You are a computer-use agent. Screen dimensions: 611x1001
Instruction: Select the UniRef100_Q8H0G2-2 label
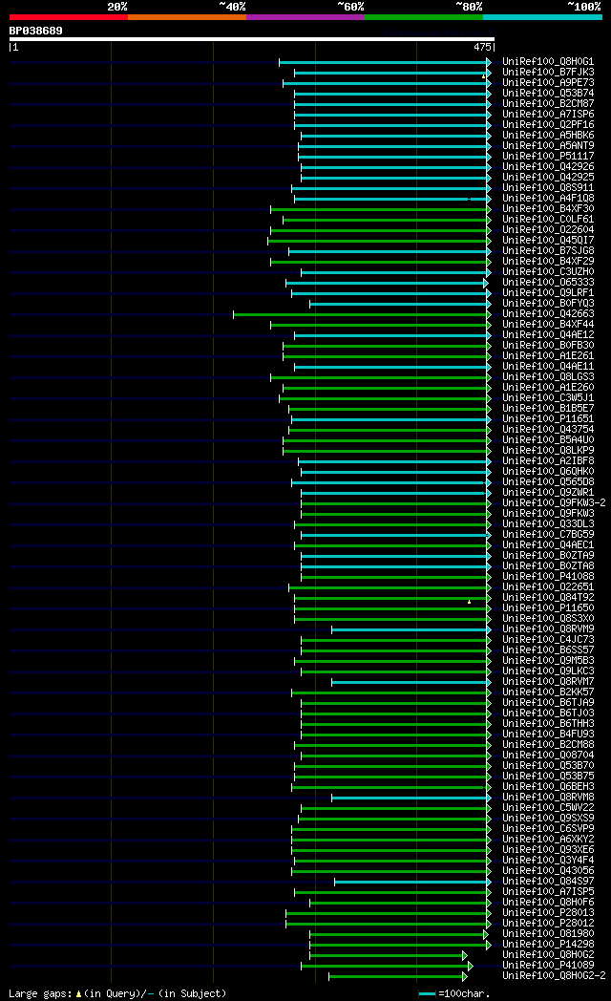point(554,976)
